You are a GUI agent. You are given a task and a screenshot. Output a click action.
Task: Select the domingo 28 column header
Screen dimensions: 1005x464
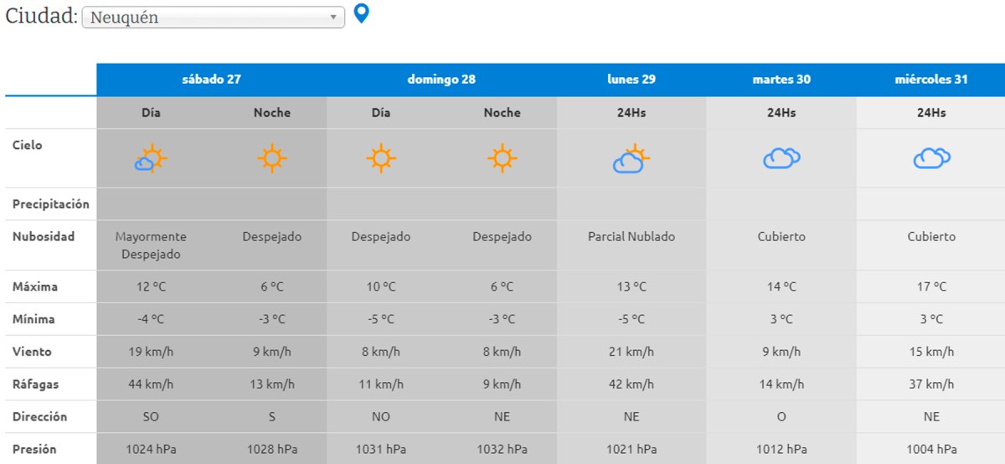(441, 80)
